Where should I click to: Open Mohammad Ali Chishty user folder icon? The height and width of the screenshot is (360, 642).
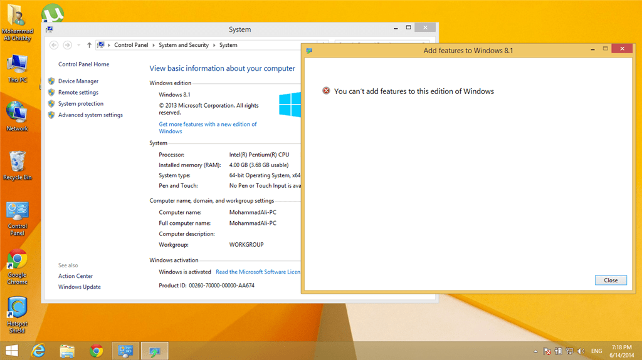(x=17, y=22)
